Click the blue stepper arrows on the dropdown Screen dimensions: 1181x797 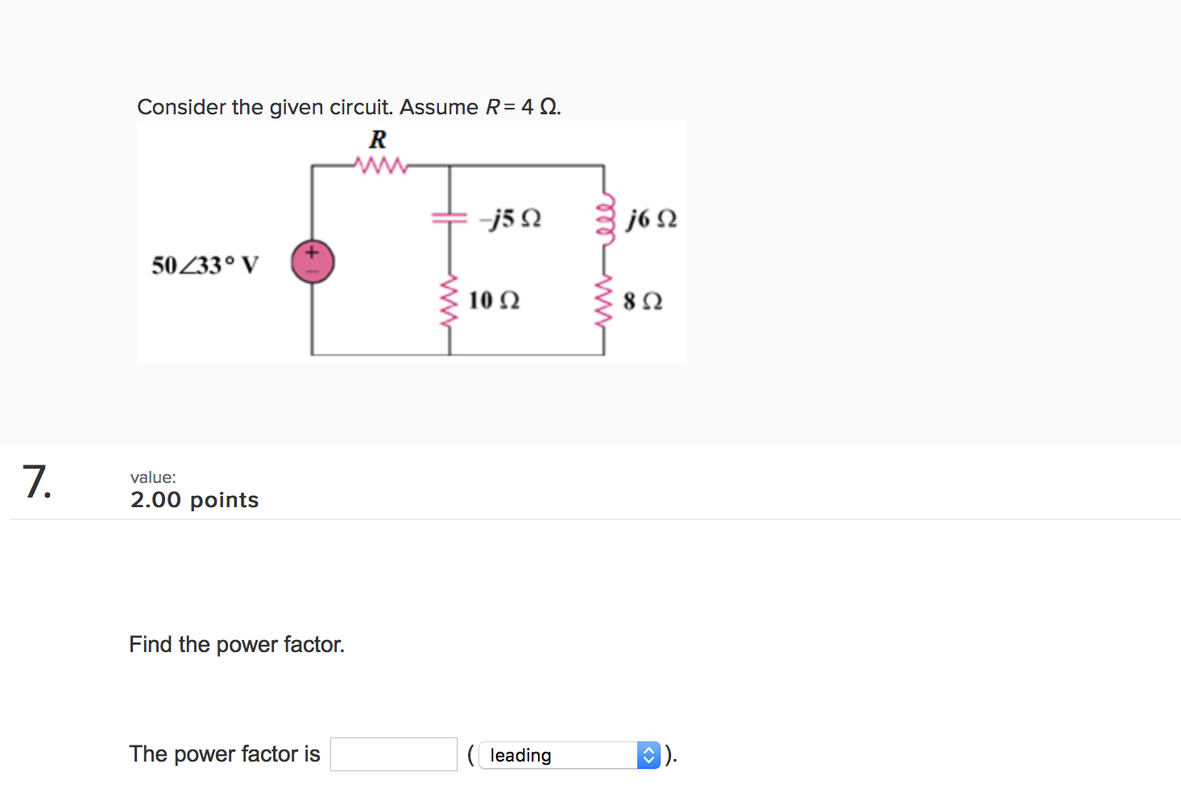649,754
